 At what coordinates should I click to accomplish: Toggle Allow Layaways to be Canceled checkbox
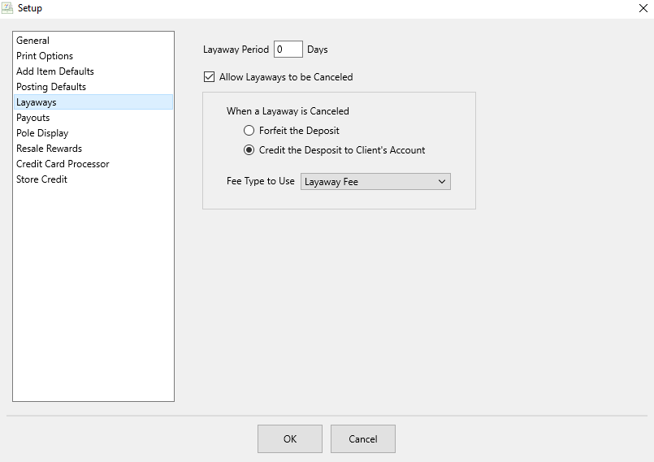click(209, 76)
